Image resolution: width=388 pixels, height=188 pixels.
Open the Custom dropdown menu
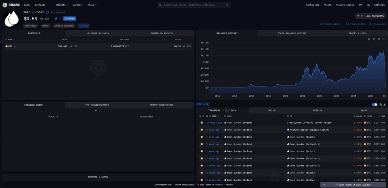click(x=77, y=5)
